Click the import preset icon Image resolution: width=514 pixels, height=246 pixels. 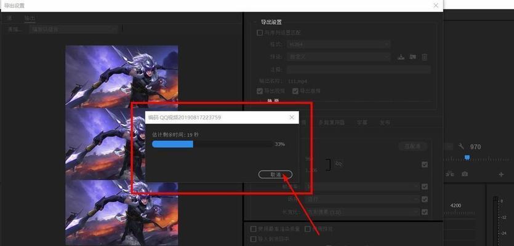pos(412,57)
